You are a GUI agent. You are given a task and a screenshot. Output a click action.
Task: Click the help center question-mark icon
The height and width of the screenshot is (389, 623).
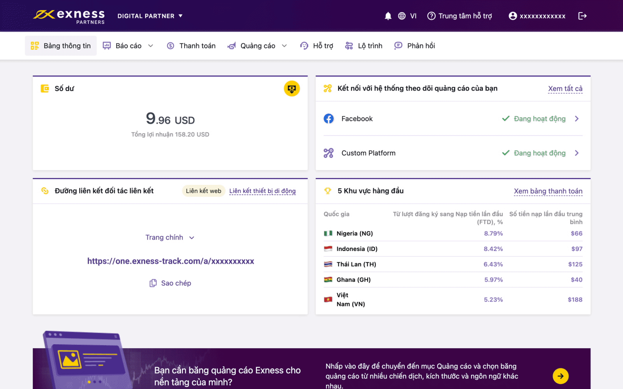click(x=431, y=16)
